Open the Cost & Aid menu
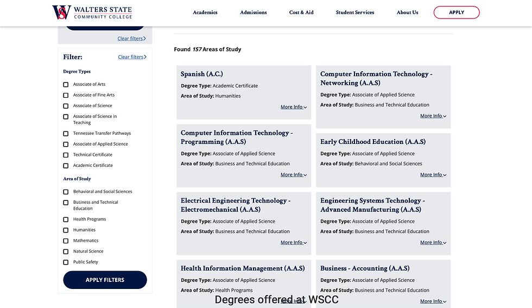 tap(301, 12)
